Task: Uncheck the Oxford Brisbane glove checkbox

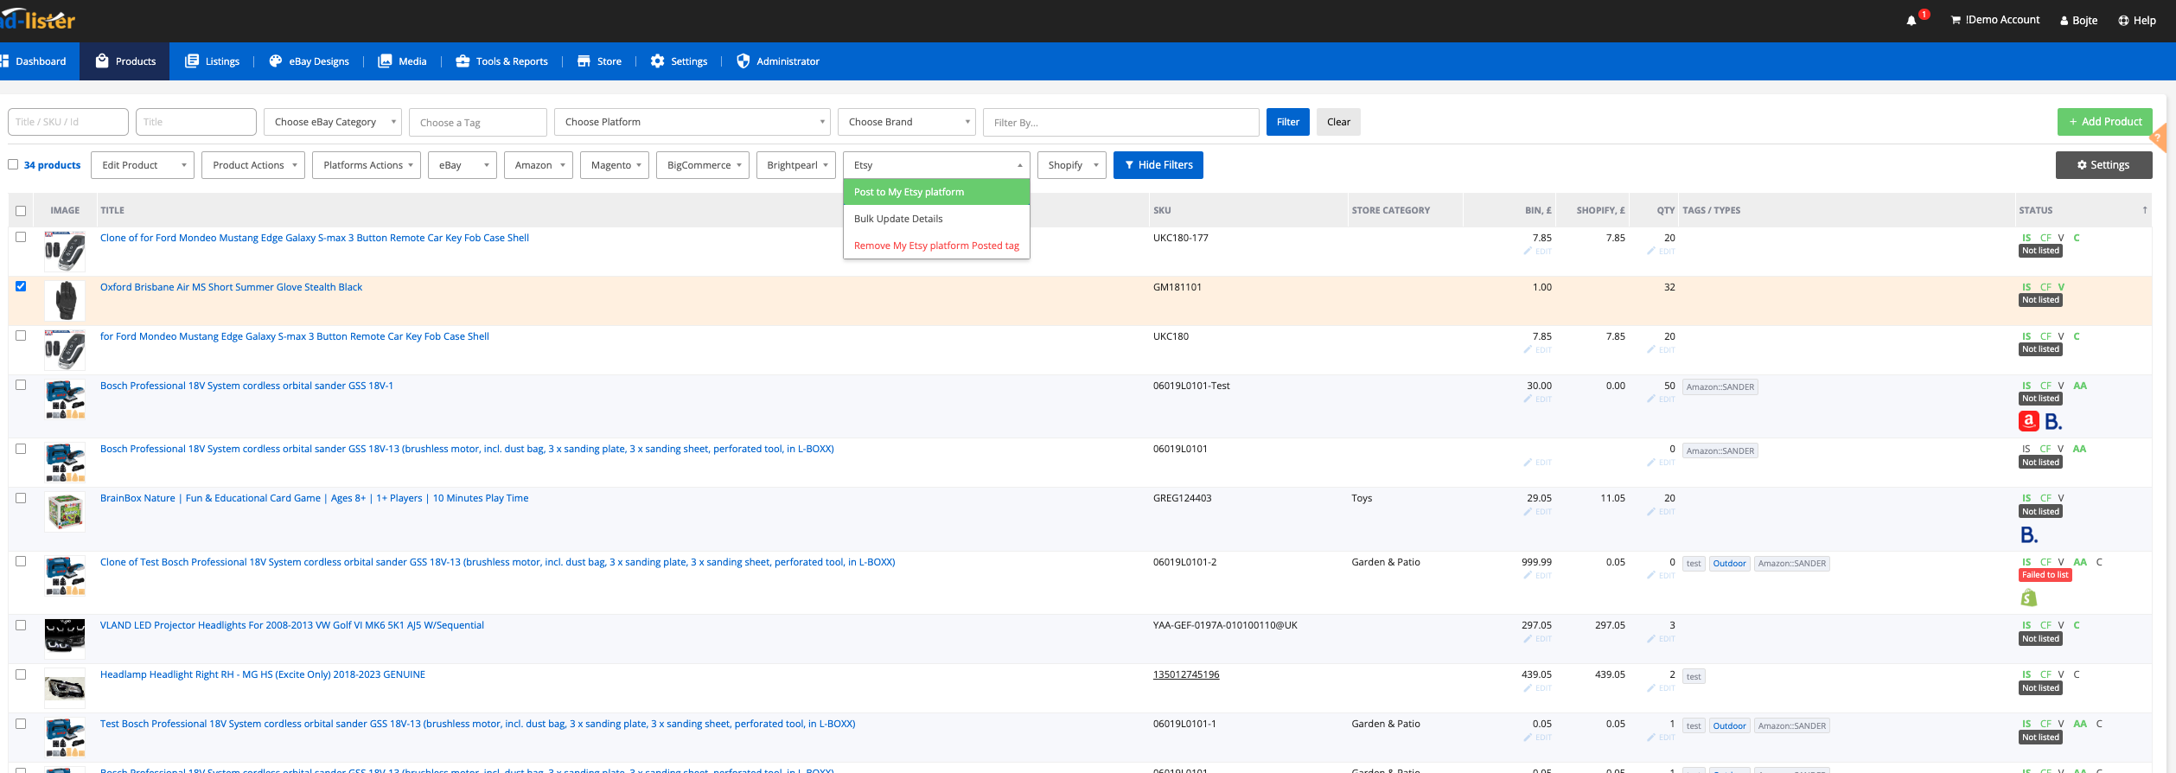Action: (21, 286)
